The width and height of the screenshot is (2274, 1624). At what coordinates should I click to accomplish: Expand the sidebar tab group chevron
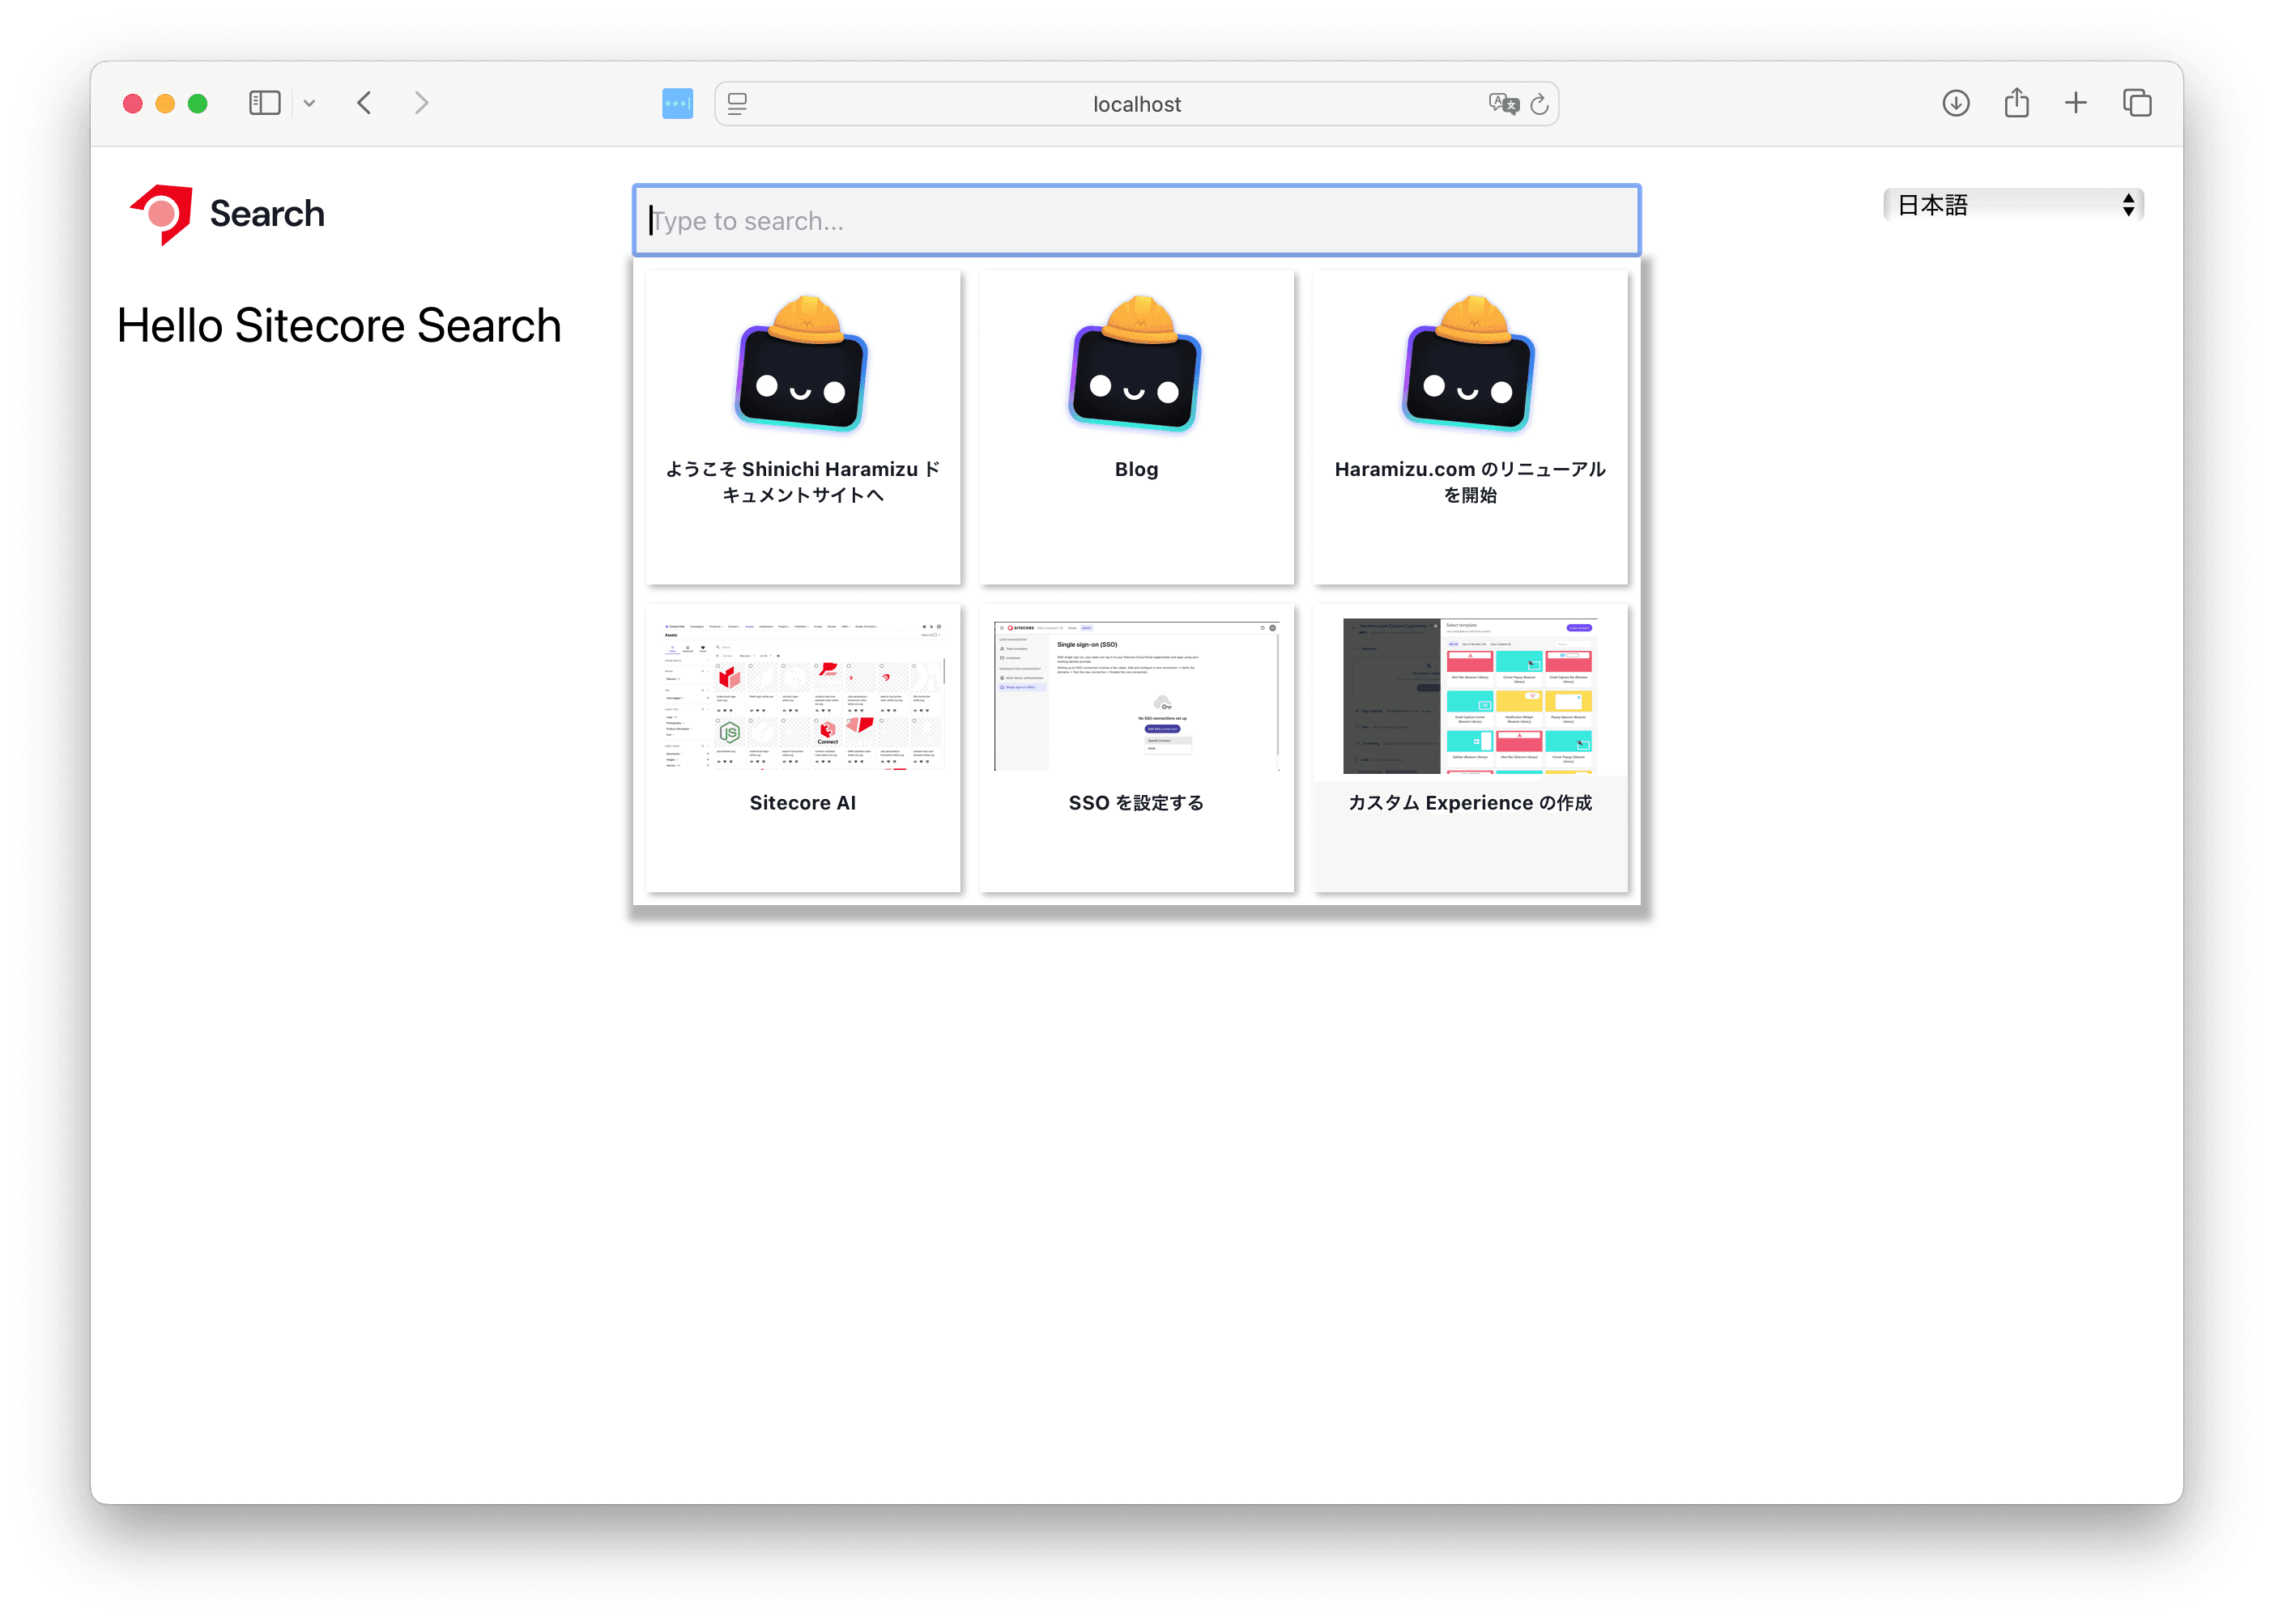309,103
